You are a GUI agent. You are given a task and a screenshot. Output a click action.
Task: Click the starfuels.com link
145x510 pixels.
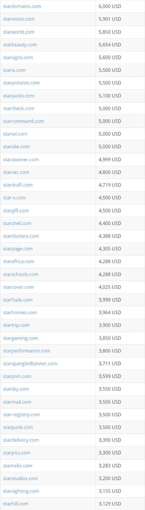[x=18, y=300]
